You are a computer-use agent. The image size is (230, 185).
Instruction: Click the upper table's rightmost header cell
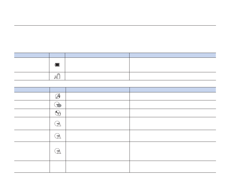172,55
